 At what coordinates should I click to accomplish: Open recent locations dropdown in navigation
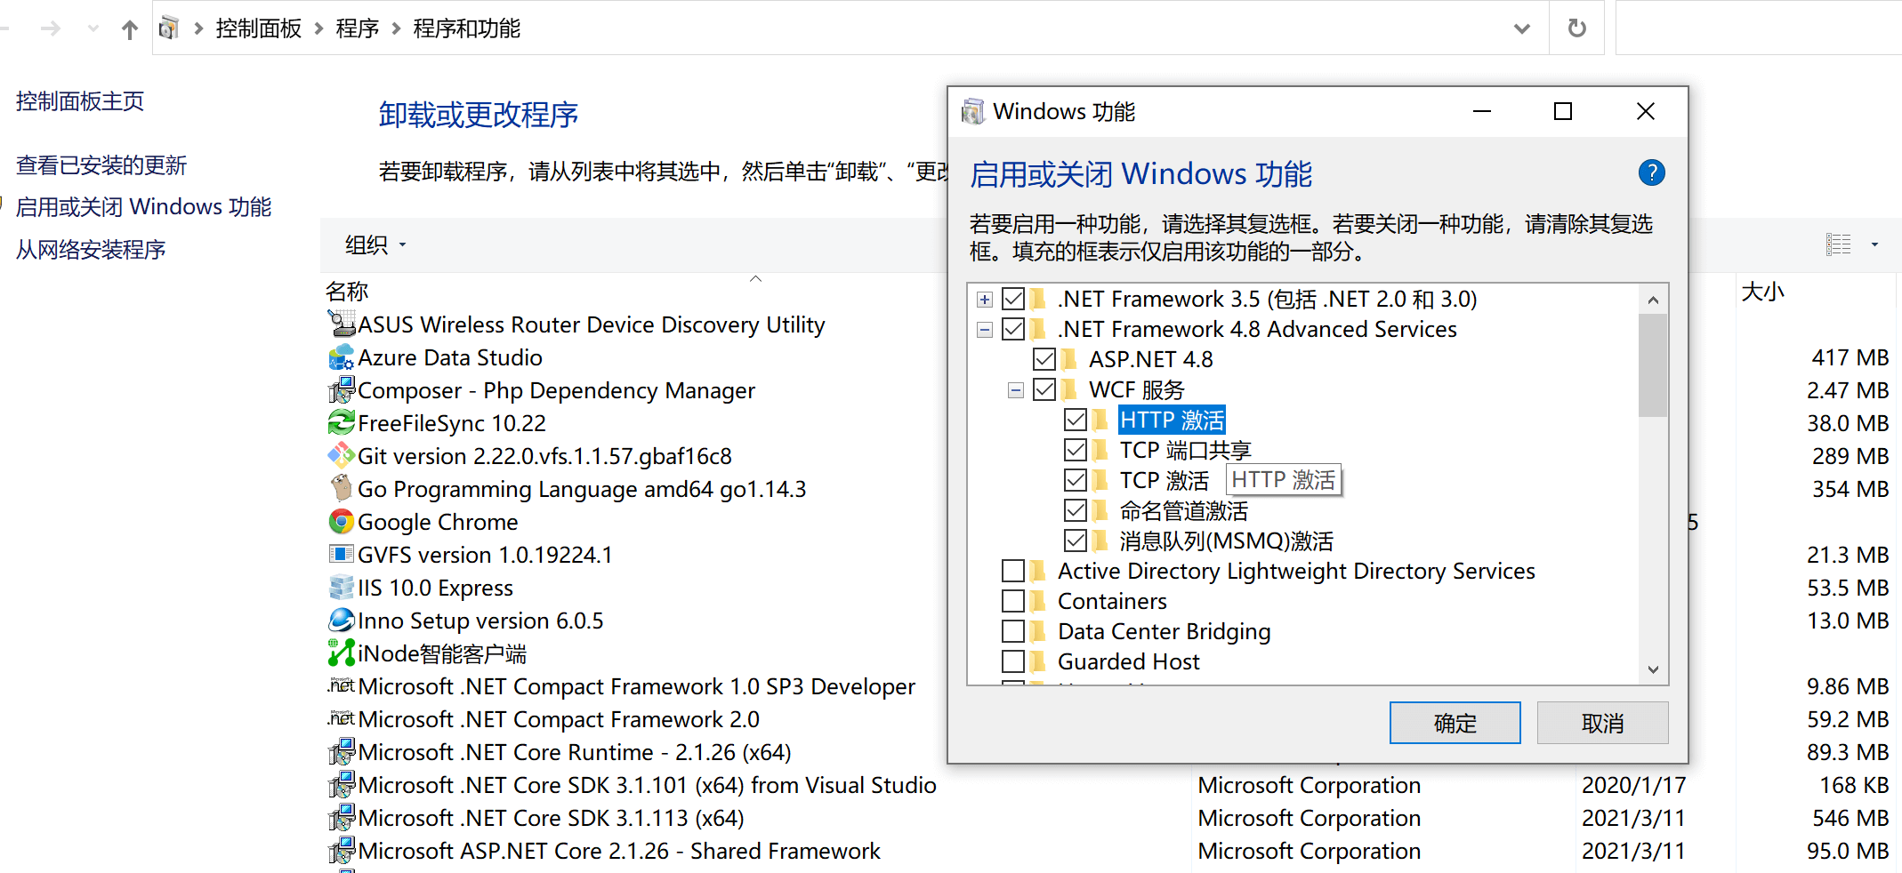93,28
